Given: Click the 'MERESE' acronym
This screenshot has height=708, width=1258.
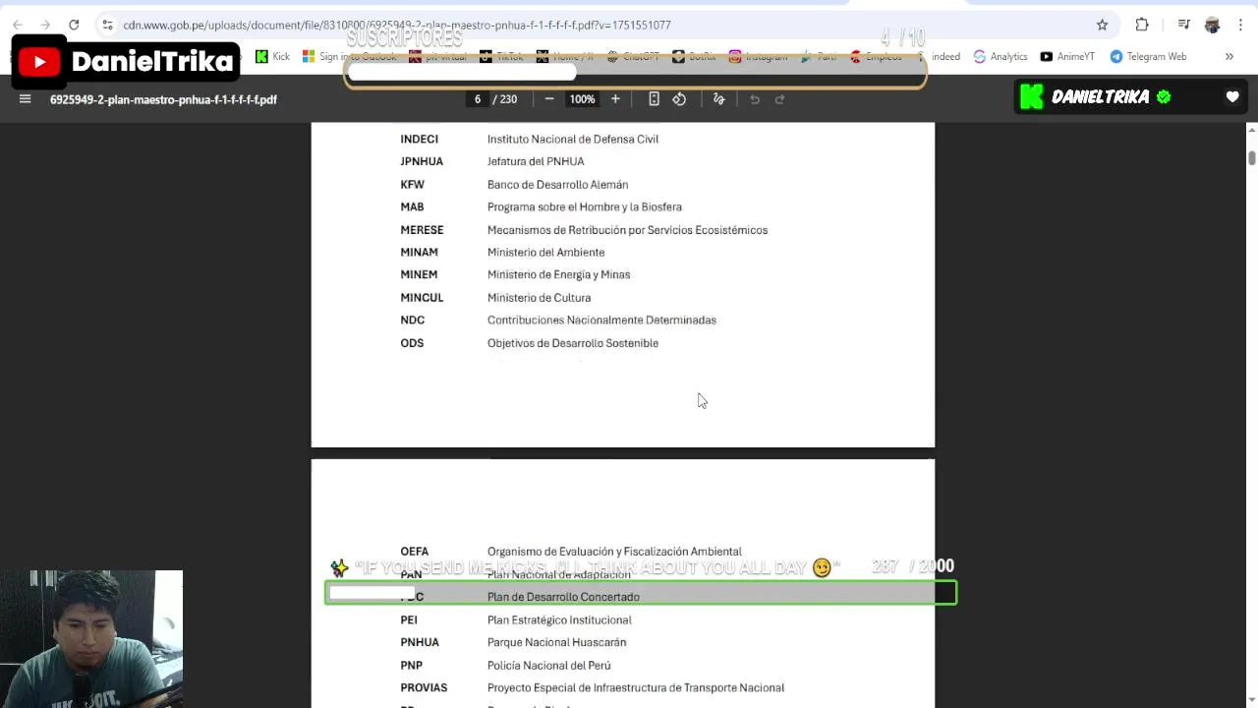Looking at the screenshot, I should click(x=422, y=230).
